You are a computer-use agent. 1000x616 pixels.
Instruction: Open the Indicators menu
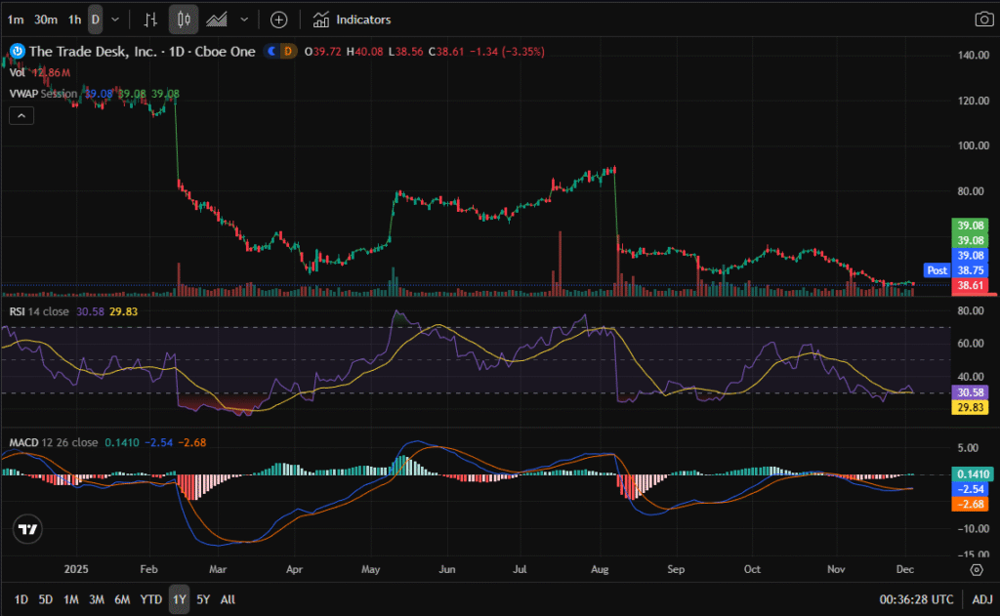(353, 20)
